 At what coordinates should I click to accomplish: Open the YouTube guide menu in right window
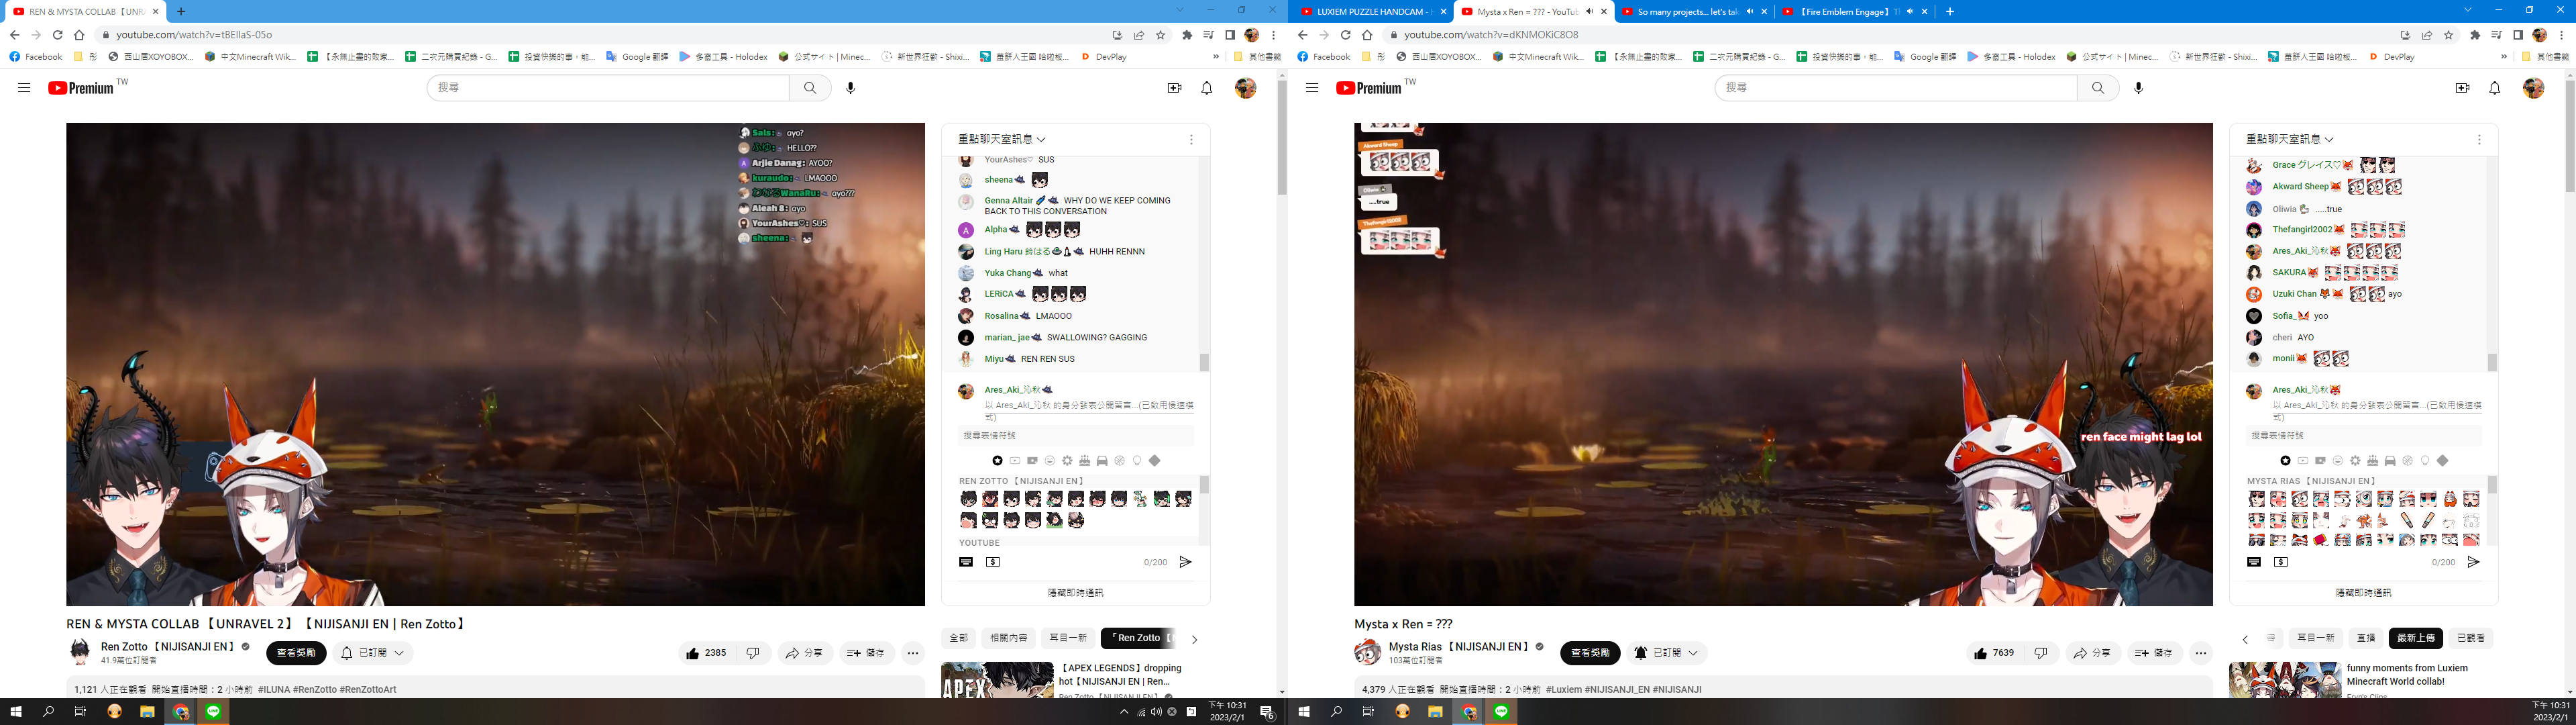click(x=1312, y=88)
